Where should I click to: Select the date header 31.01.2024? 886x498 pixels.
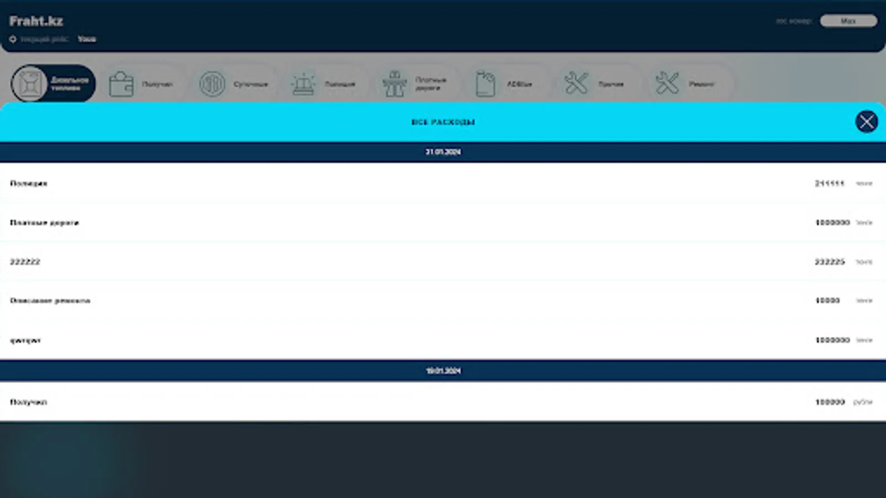pyautogui.click(x=443, y=152)
